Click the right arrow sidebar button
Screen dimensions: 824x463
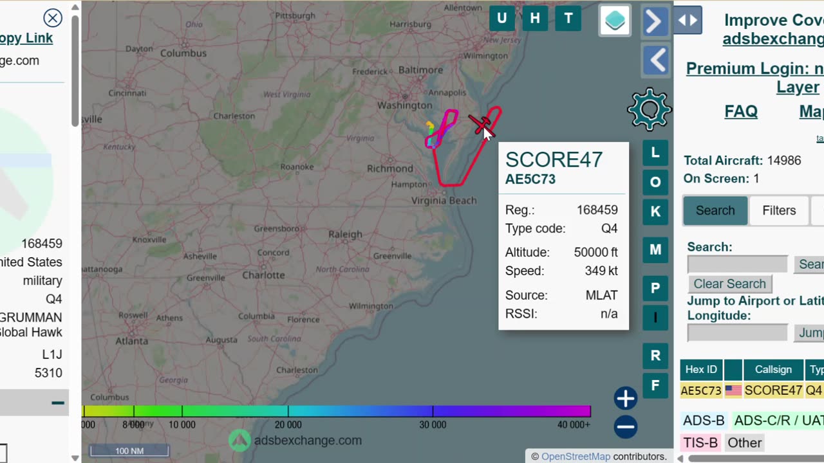pyautogui.click(x=655, y=22)
